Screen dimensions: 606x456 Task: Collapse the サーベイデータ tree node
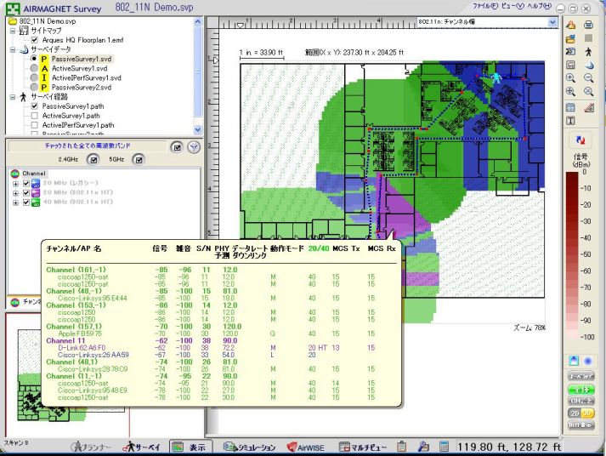pyautogui.click(x=13, y=49)
